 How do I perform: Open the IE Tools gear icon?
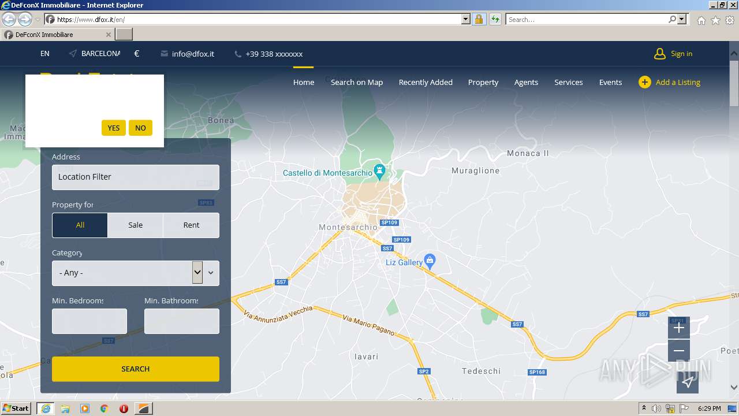(730, 20)
